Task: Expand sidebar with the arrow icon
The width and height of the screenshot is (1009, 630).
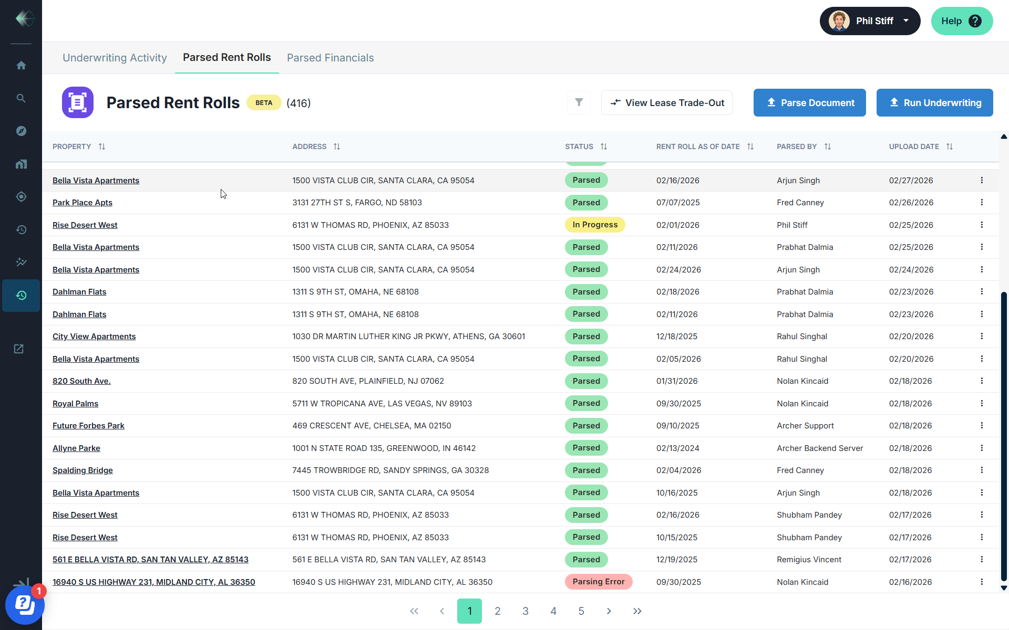Action: [21, 583]
